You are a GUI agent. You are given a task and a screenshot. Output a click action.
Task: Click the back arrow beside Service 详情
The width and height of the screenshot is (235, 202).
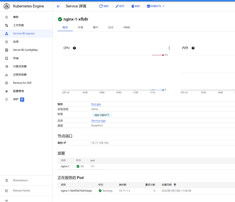pos(58,6)
